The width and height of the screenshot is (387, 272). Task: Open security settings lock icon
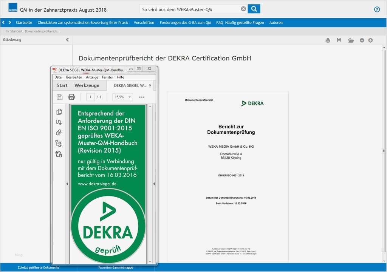59,154
